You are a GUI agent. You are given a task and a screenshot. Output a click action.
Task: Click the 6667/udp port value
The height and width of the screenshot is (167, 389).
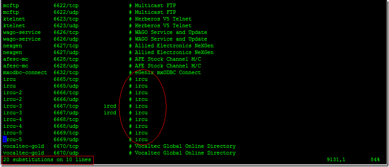(66, 113)
